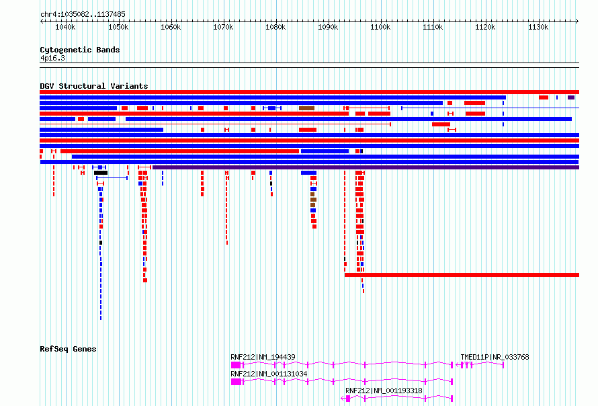Select the small purple variant block near 1136k
Screen dimensions: 598x406
coord(571,97)
